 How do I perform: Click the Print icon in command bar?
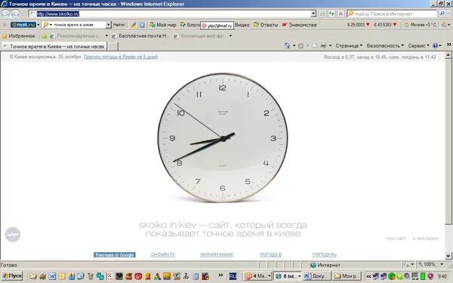[x=323, y=45]
